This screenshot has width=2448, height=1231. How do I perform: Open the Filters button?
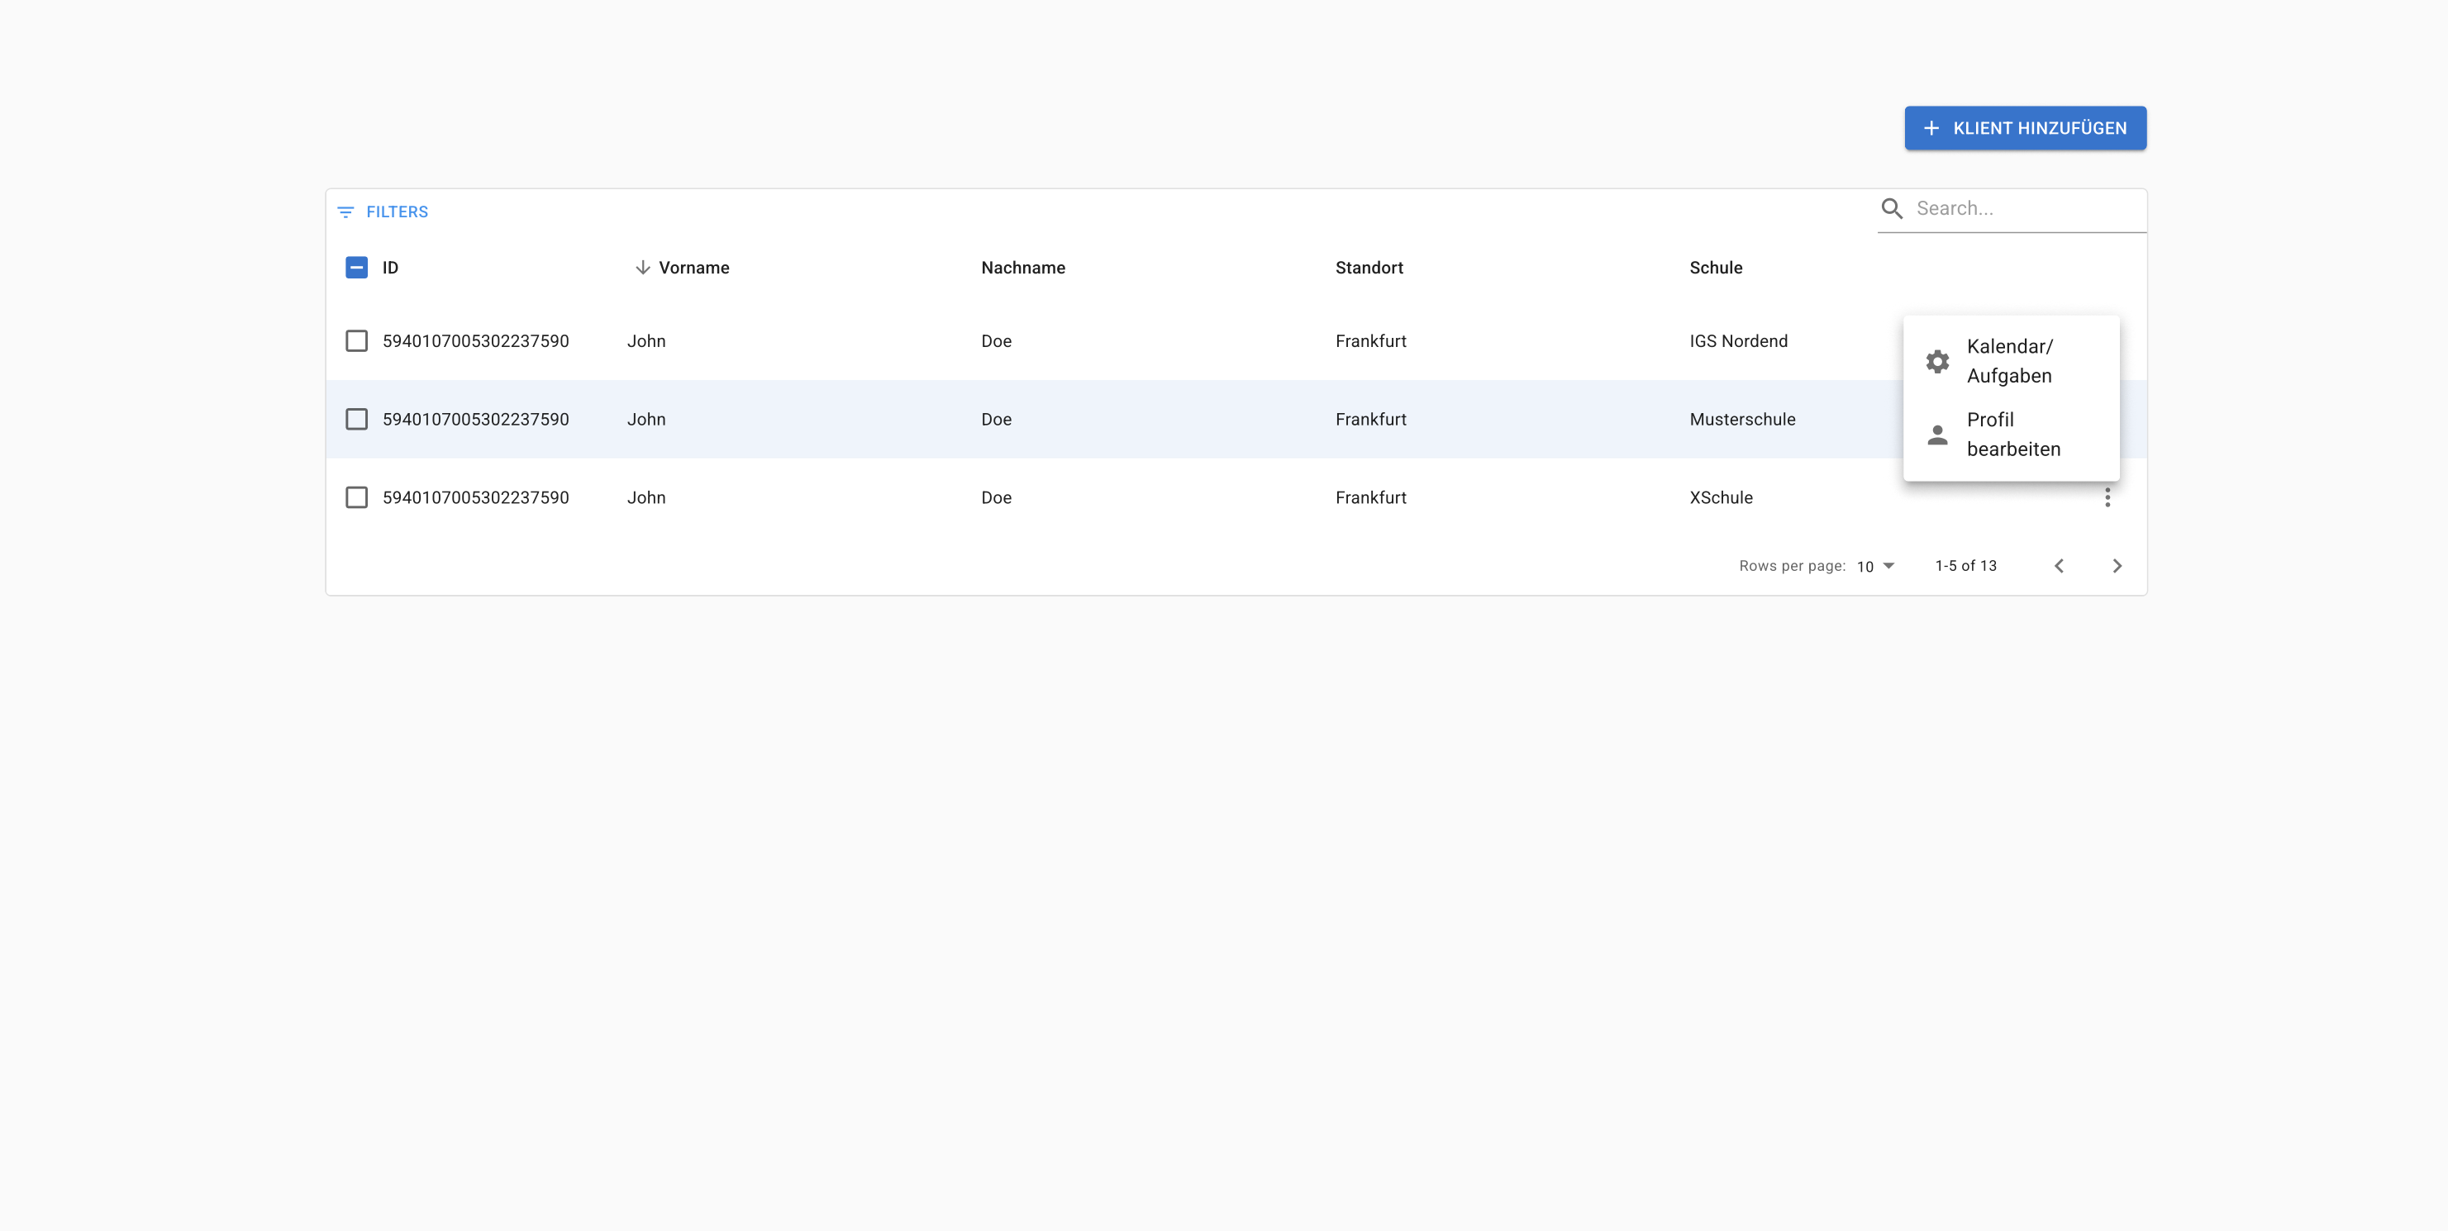(x=383, y=212)
